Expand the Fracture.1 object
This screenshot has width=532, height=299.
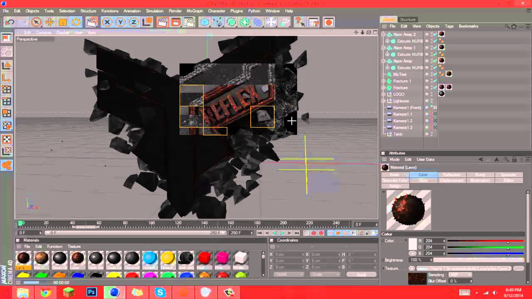[x=384, y=81]
